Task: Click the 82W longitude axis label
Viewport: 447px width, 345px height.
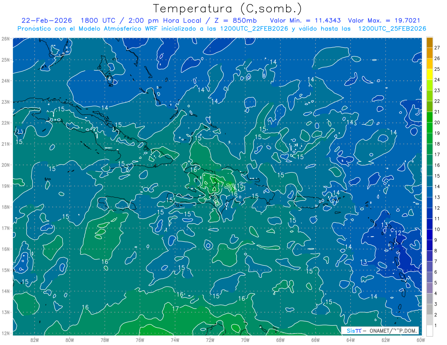Action: (34, 339)
